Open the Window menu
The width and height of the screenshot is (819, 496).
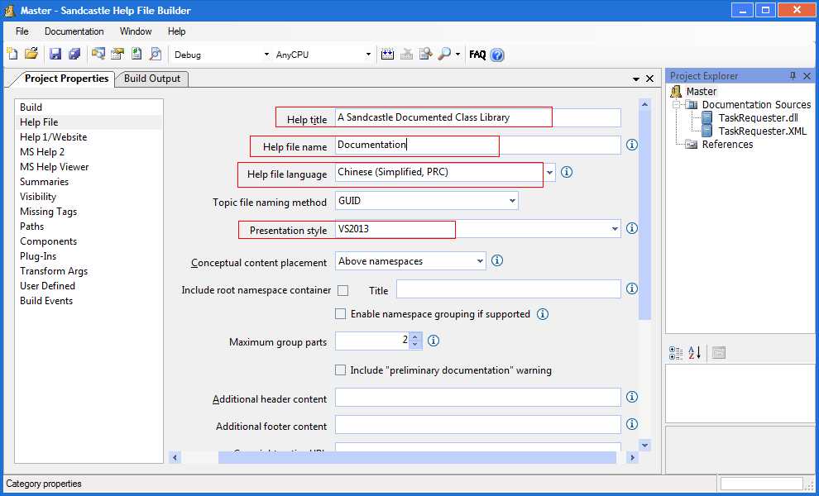[x=136, y=31]
